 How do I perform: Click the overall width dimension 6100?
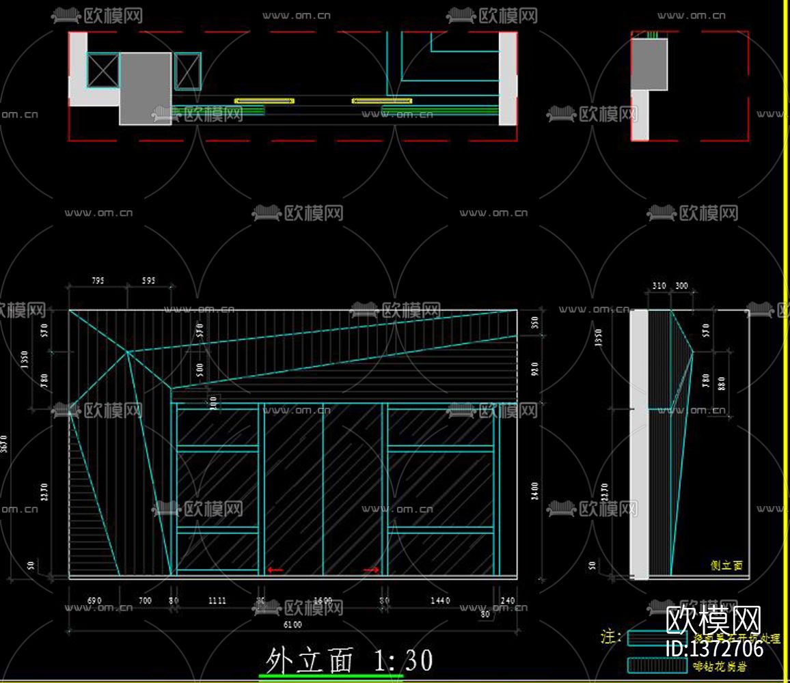292,624
